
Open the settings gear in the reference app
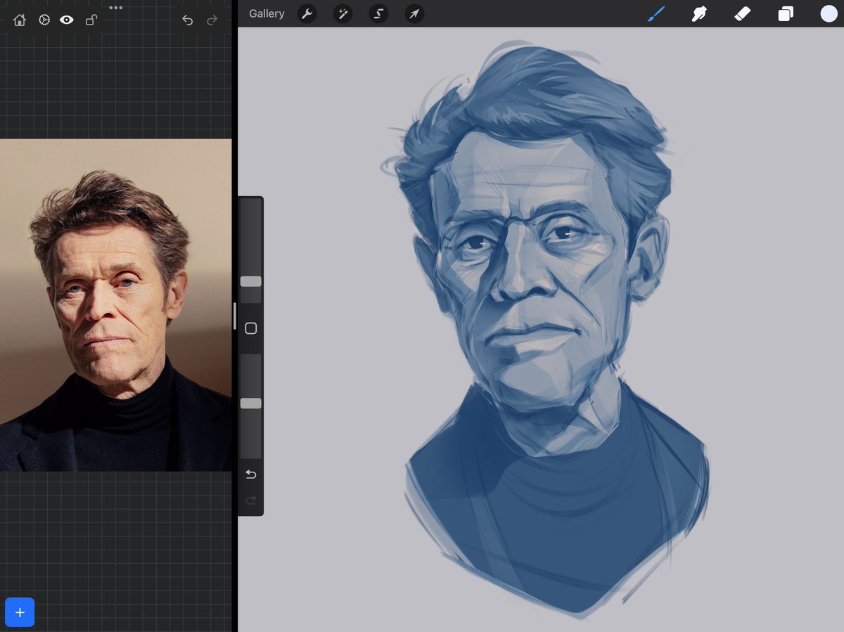click(x=44, y=20)
